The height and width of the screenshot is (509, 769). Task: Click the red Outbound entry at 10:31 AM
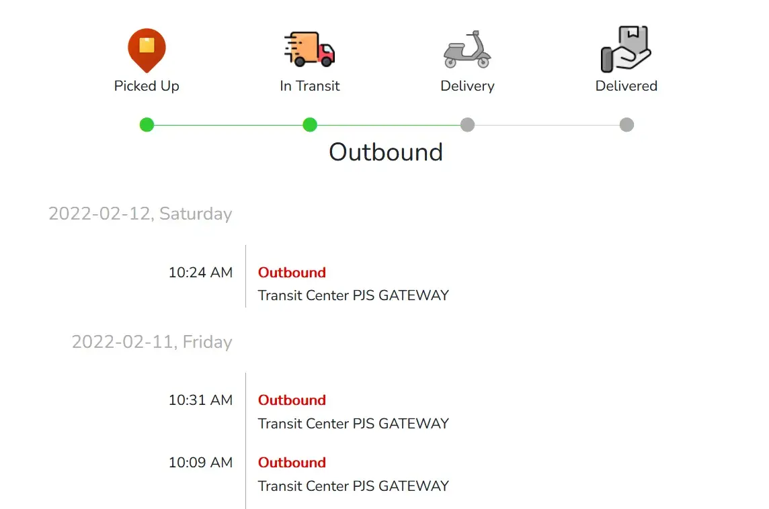pyautogui.click(x=292, y=400)
